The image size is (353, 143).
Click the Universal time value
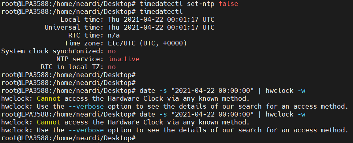point(161,28)
